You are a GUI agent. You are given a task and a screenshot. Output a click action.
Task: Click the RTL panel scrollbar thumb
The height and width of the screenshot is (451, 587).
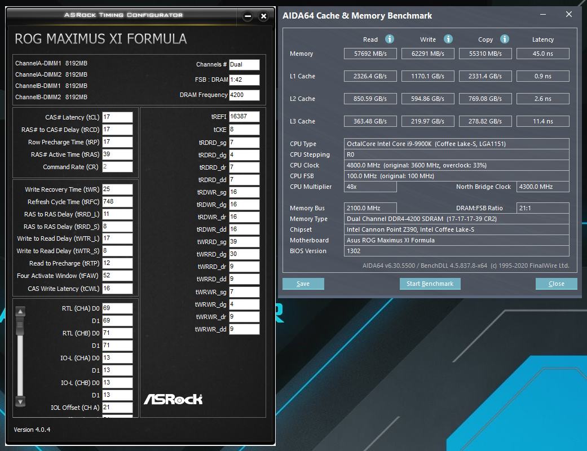click(20, 326)
